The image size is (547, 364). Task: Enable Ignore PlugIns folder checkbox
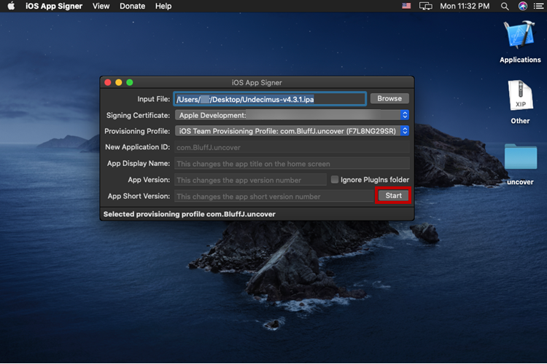coord(335,179)
